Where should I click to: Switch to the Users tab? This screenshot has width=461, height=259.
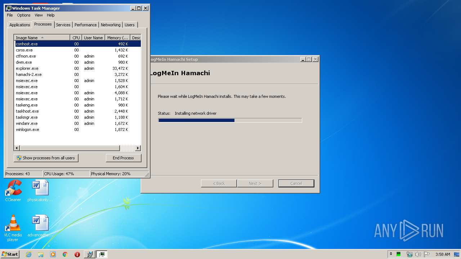(130, 25)
